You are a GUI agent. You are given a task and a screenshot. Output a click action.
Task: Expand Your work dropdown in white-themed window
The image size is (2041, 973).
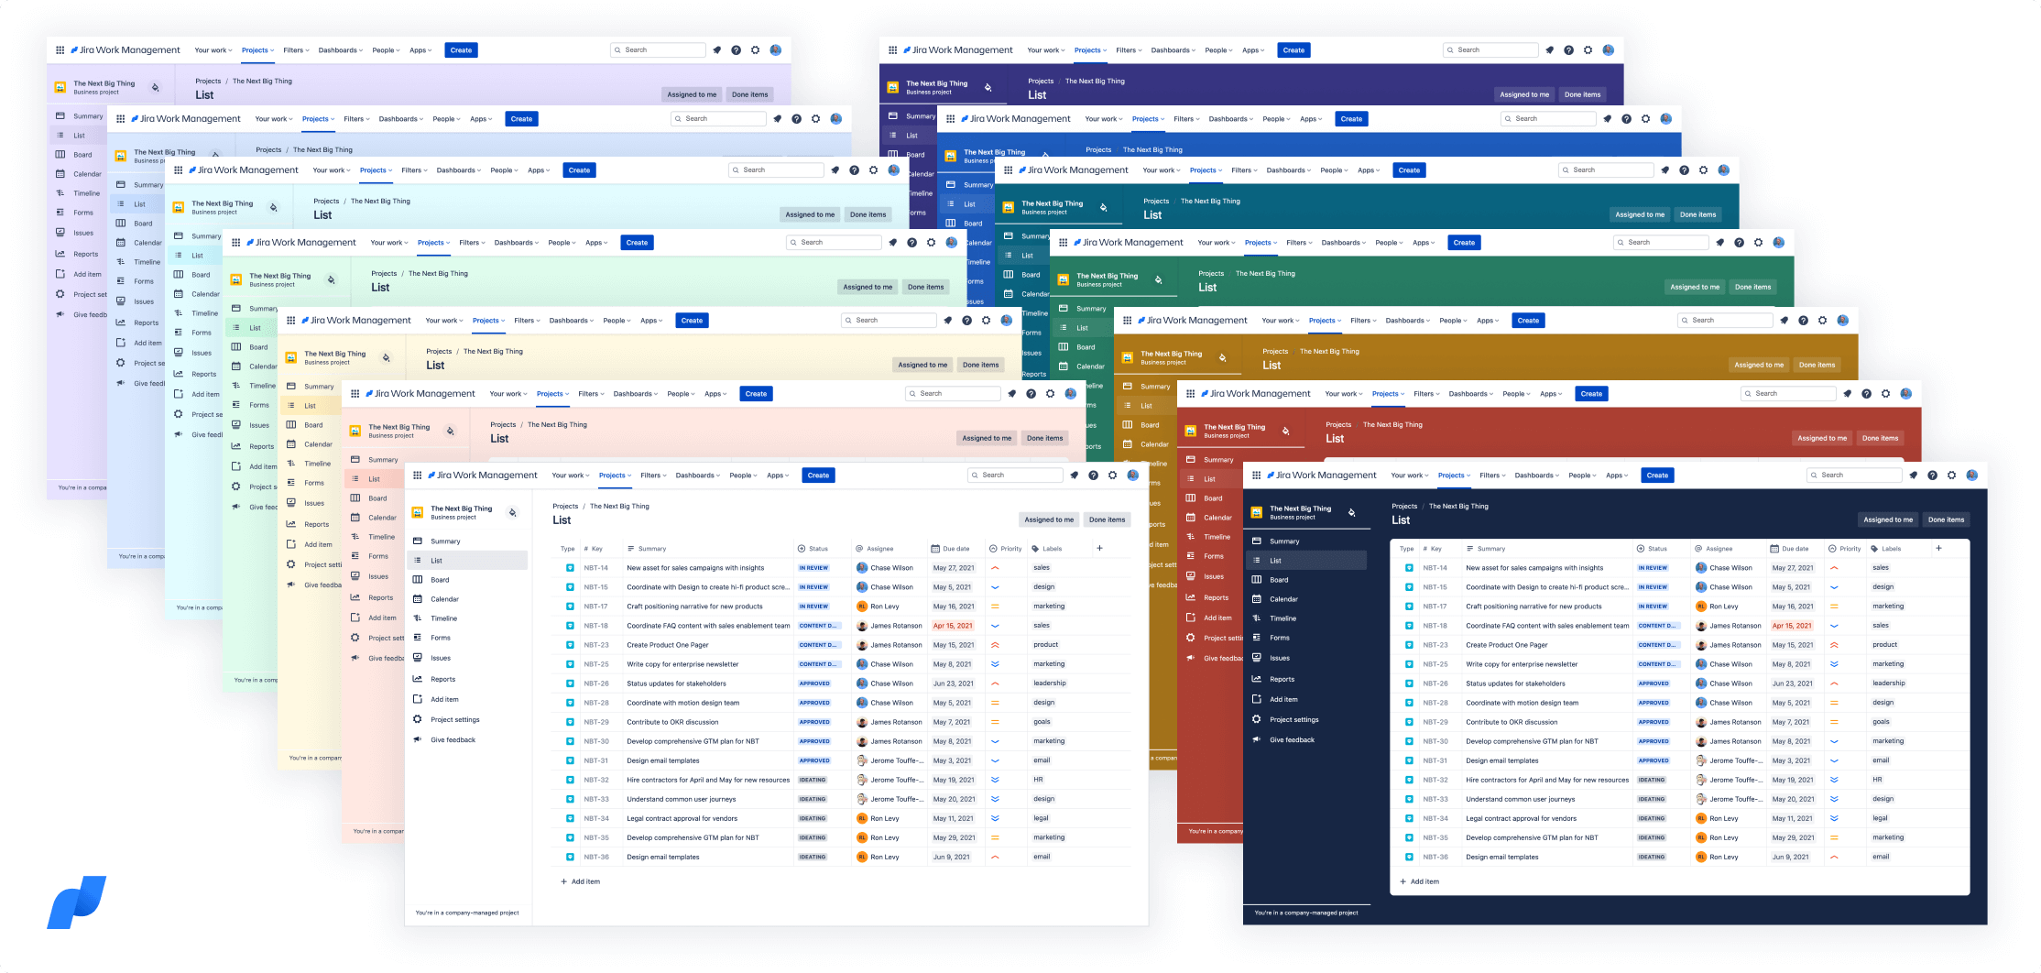570,476
